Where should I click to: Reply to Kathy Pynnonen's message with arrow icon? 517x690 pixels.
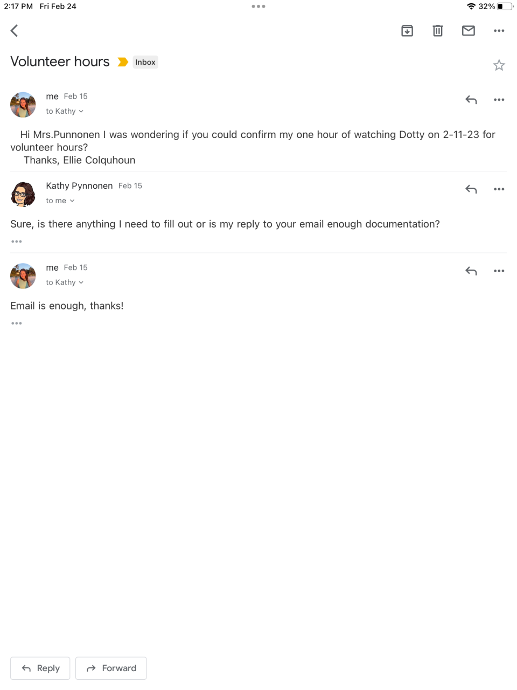tap(471, 189)
